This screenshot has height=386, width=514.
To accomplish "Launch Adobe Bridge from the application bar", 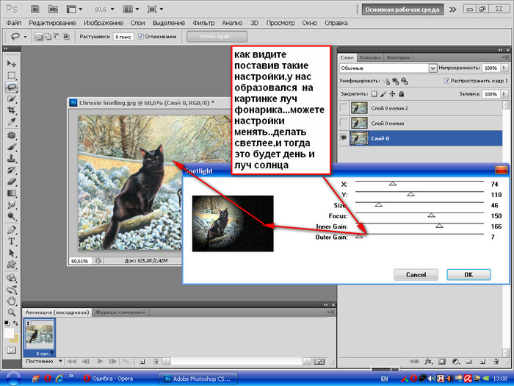I will tap(35, 9).
